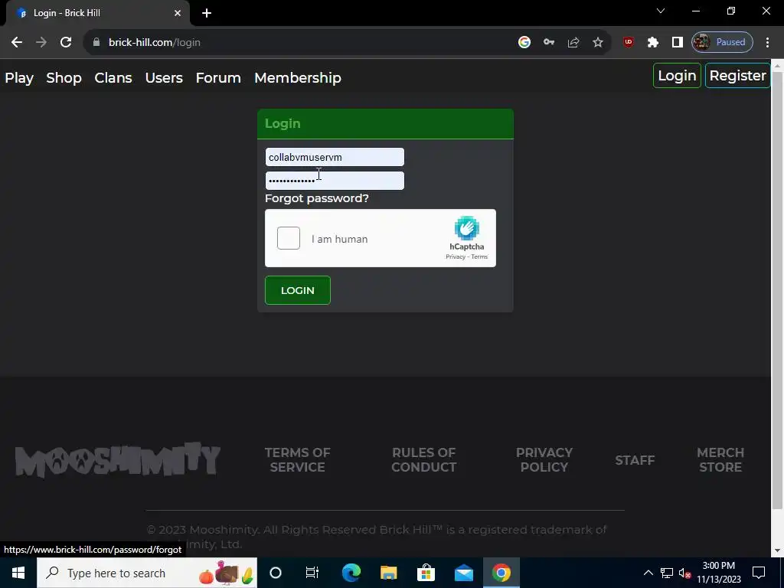
Task: Open File Explorer from taskbar
Action: pyautogui.click(x=388, y=573)
